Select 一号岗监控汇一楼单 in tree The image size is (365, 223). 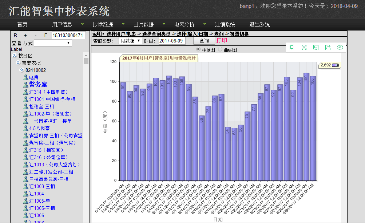(50, 121)
